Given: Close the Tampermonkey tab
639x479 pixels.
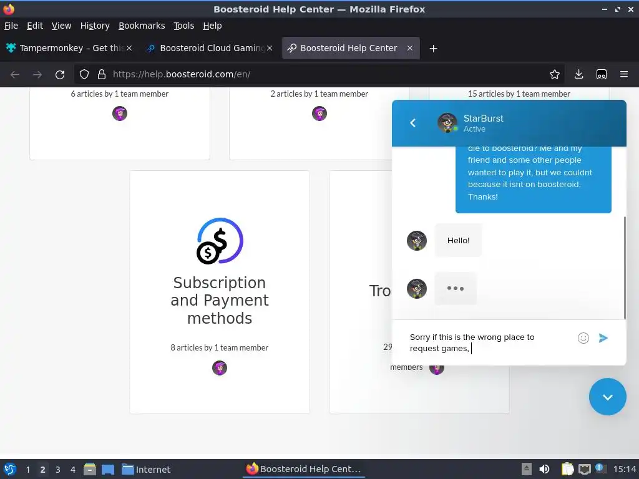Looking at the screenshot, I should pyautogui.click(x=129, y=48).
